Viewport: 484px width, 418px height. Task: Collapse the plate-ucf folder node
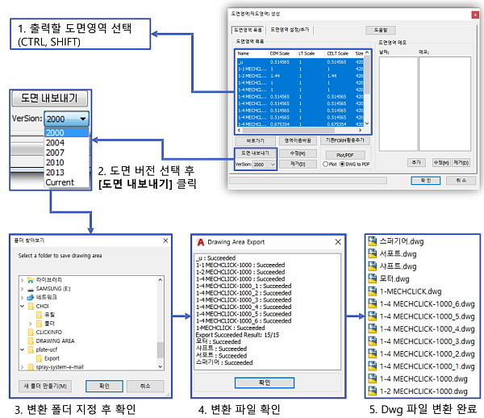pos(22,349)
